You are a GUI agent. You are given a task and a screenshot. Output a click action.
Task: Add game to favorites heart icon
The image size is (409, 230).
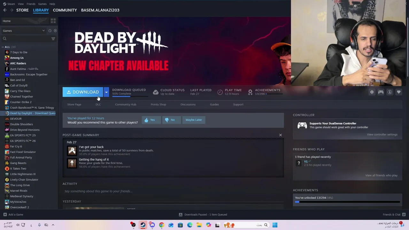coord(399,92)
